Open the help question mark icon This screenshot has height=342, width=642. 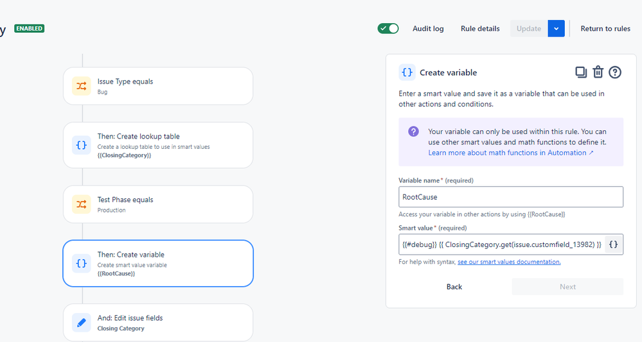[x=615, y=72]
